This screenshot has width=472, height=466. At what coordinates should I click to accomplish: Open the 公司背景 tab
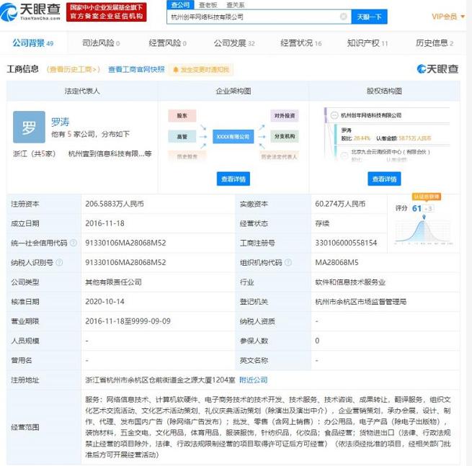(x=33, y=43)
